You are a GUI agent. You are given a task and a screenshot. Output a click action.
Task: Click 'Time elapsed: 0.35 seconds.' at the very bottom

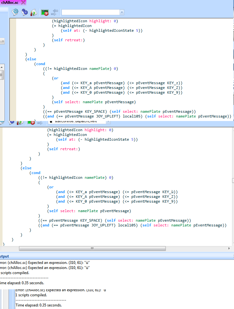coord(39,305)
